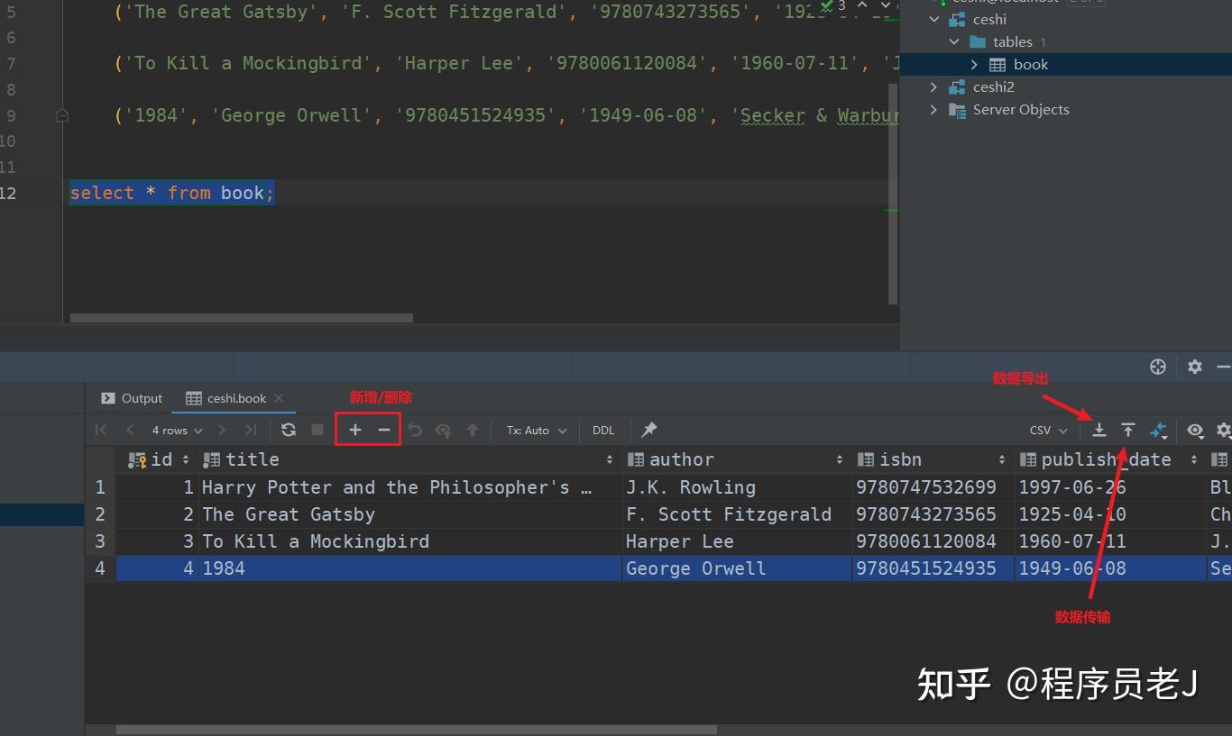
Task: Open the 4 rows page size dropdown
Action: tap(175, 430)
